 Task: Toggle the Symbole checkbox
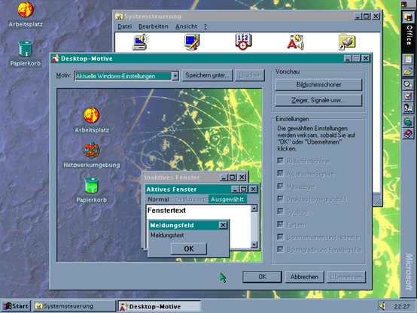pos(280,211)
